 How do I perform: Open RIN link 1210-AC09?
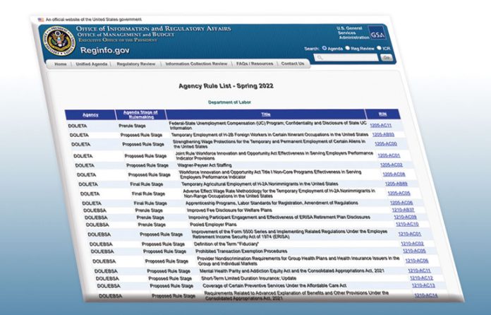coord(405,217)
